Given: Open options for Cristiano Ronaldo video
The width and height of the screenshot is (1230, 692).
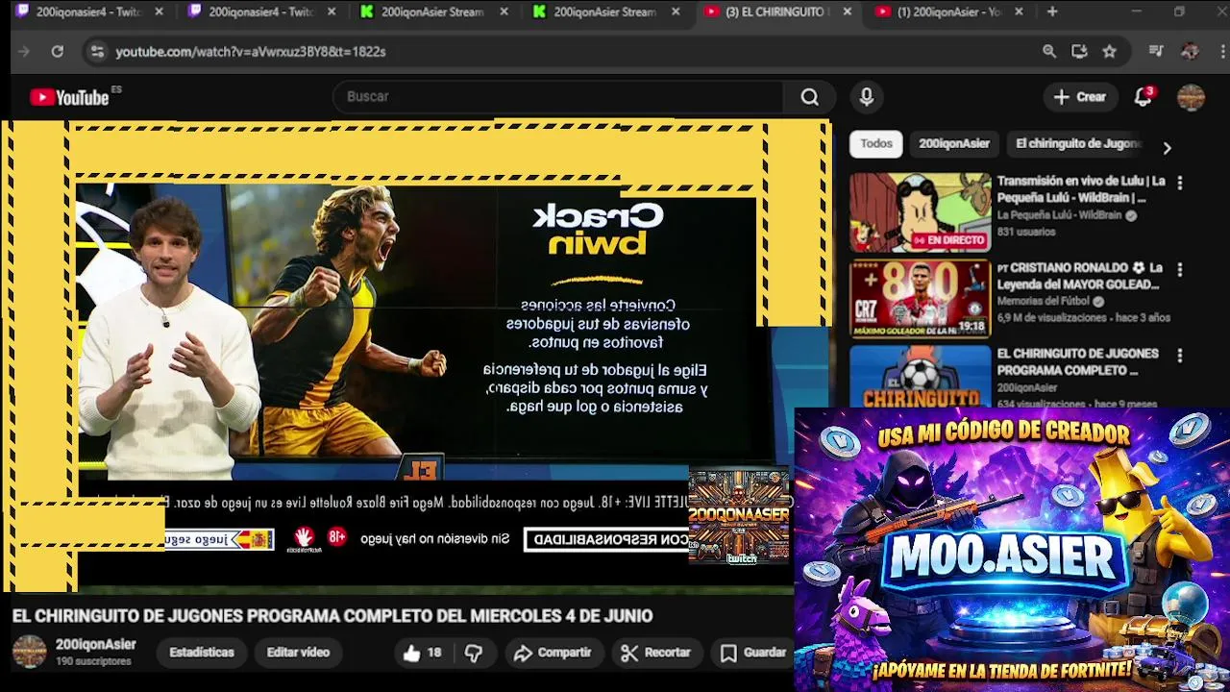Looking at the screenshot, I should [x=1179, y=270].
